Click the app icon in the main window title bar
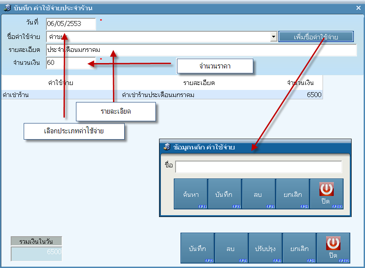 (7, 8)
